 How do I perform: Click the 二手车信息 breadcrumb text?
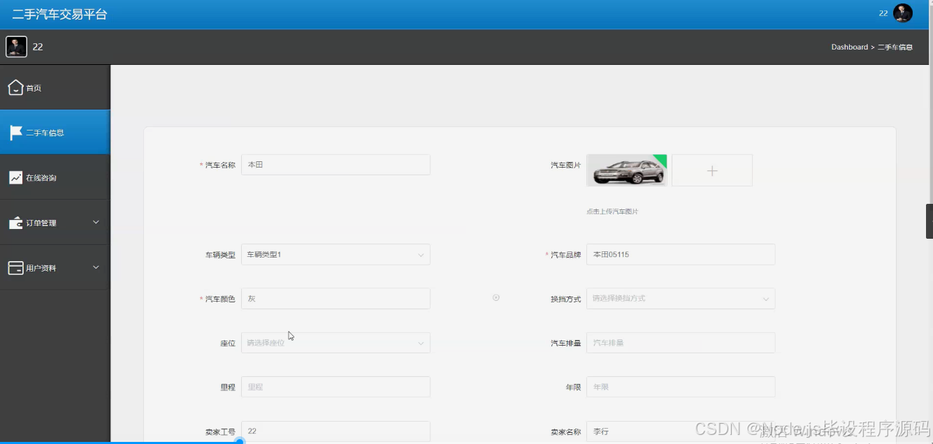click(x=895, y=47)
